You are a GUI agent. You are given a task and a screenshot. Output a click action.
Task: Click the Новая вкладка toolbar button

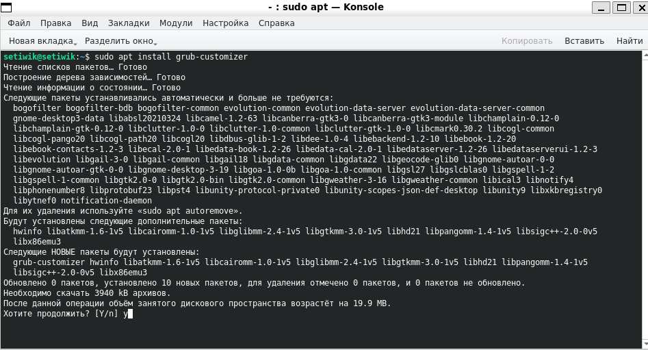click(41, 41)
